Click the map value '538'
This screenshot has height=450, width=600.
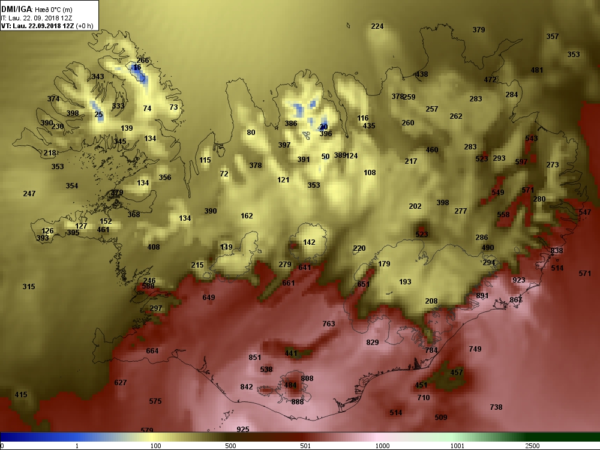point(266,369)
